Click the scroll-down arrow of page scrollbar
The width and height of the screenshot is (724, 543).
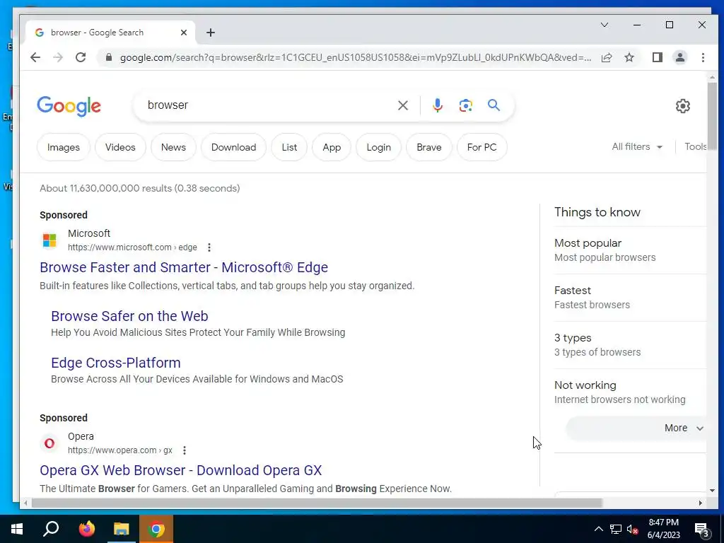pyautogui.click(x=712, y=491)
